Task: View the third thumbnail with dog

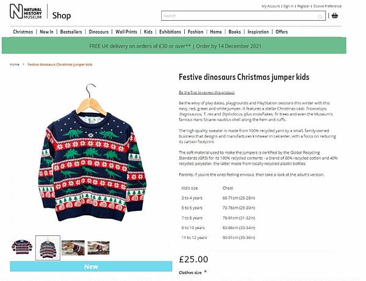Action: 73,247
